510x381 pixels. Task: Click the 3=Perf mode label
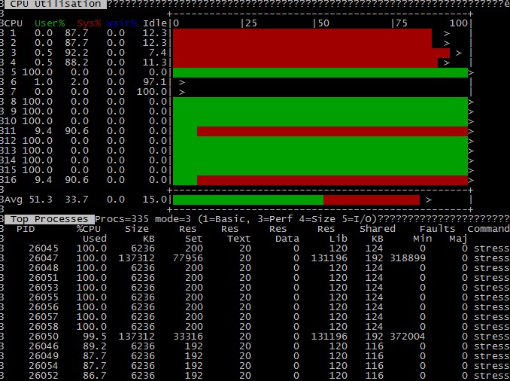tap(275, 219)
